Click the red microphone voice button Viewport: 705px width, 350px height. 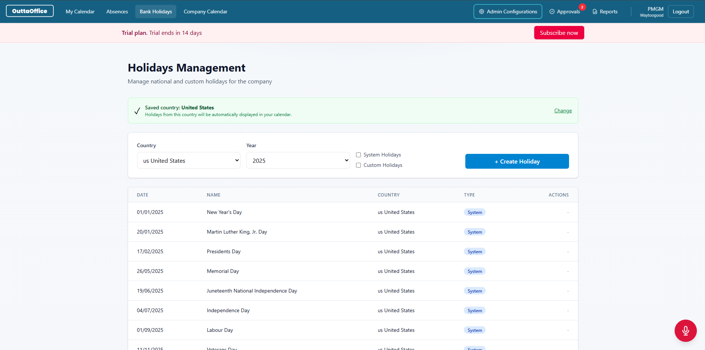(x=685, y=331)
